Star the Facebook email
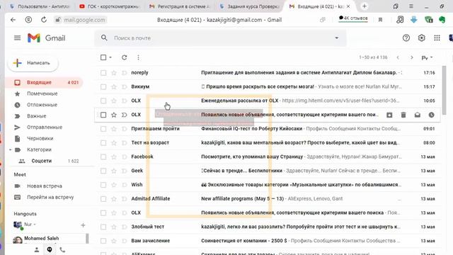453x255 pixels. click(x=114, y=157)
